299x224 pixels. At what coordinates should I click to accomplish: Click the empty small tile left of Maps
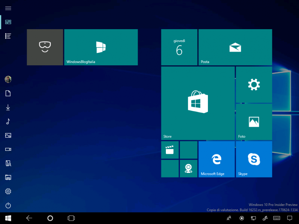click(x=170, y=168)
